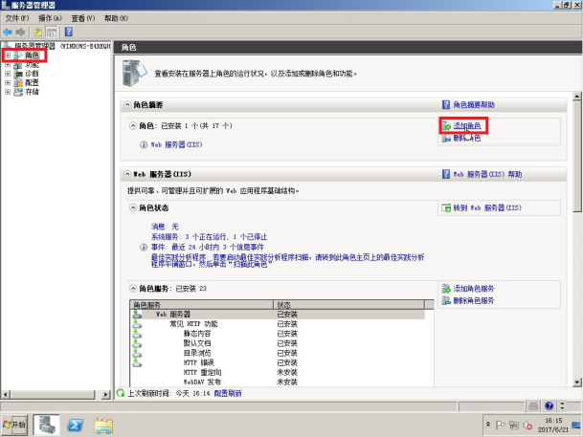583x437 pixels.
Task: Click the 配置刷新 link in status bar
Action: 228,393
